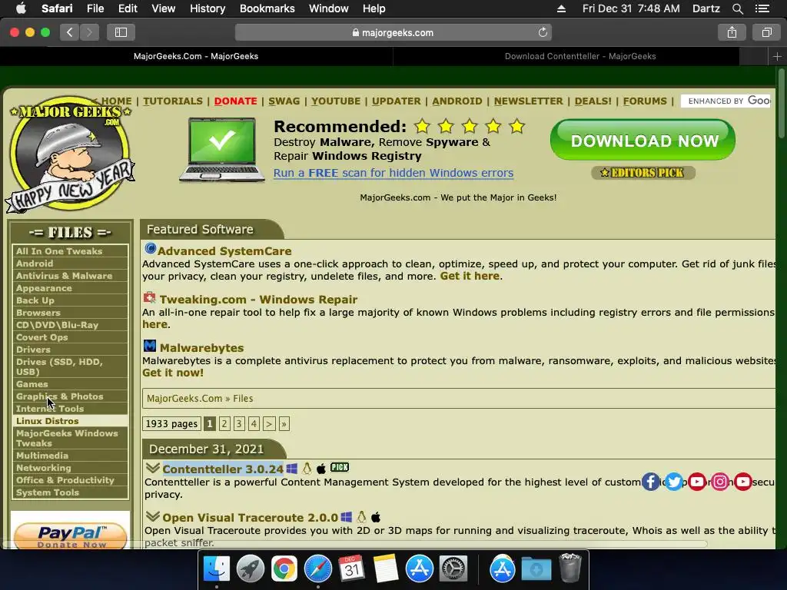787x590 pixels.
Task: Click the Tweaking.com repair kit icon
Action: 150,297
